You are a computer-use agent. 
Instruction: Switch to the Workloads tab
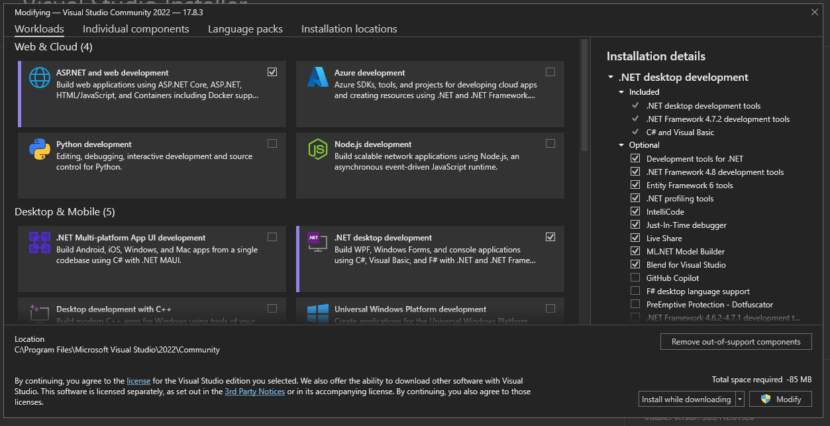39,28
